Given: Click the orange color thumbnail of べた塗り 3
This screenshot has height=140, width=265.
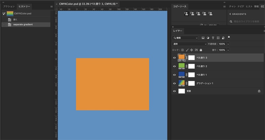Looking at the screenshot, I should click(x=182, y=58).
